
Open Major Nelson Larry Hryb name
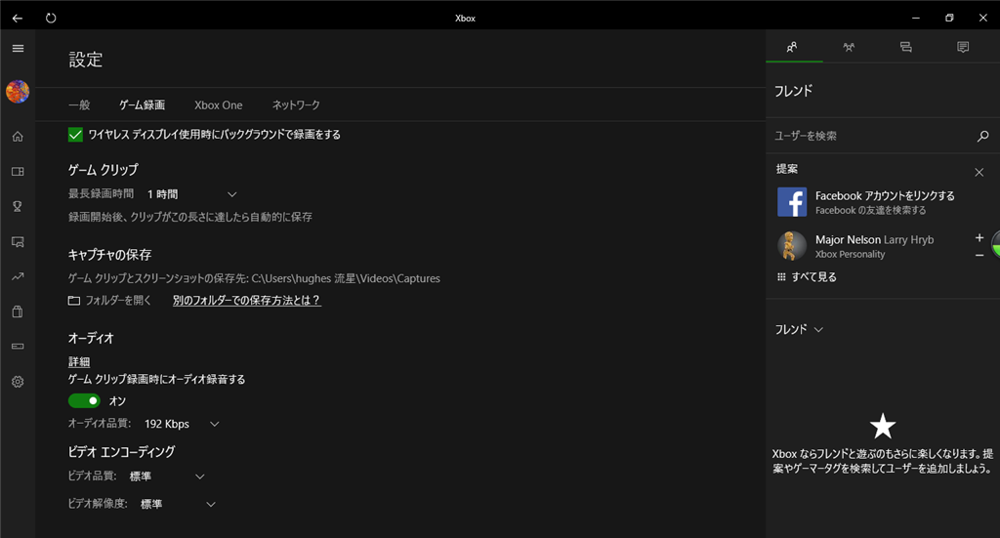pyautogui.click(x=874, y=239)
